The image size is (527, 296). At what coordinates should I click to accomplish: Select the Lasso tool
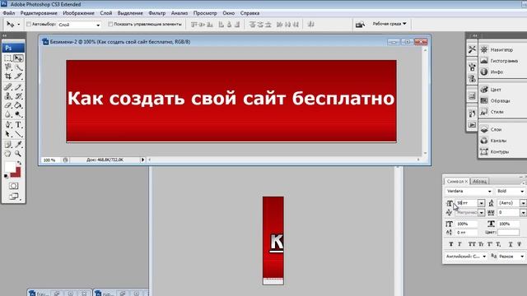pos(8,67)
